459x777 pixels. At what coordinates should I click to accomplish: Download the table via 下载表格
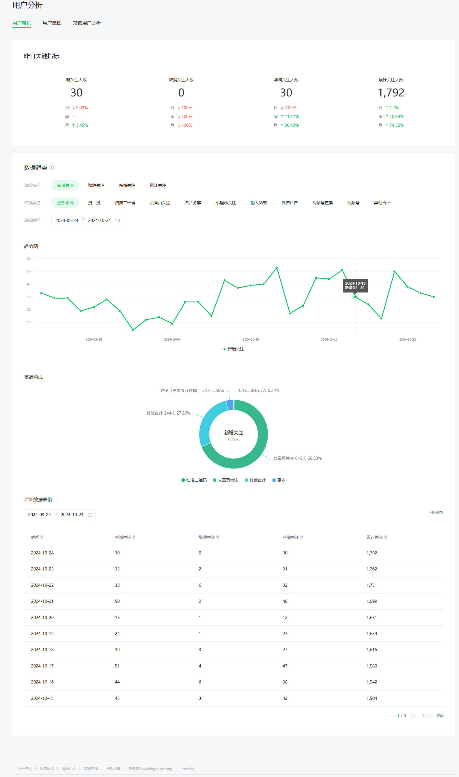click(x=435, y=512)
